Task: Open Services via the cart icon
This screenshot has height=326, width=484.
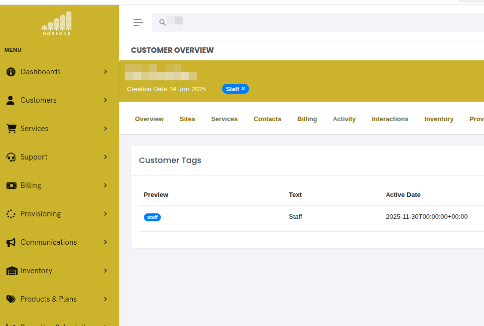Action: (10, 129)
